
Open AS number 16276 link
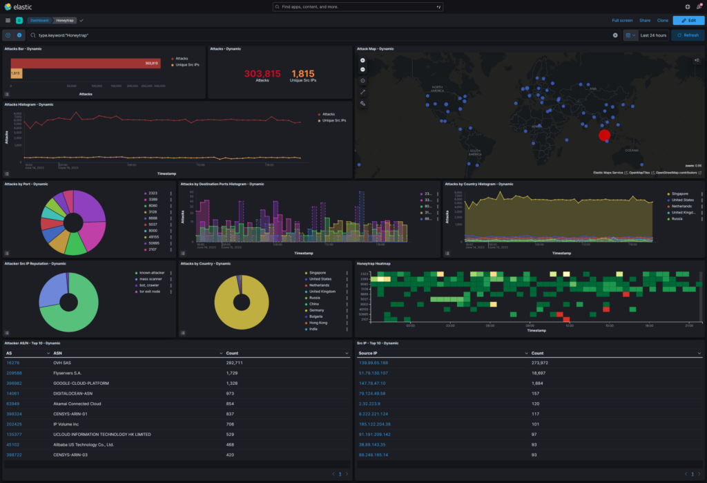point(13,363)
